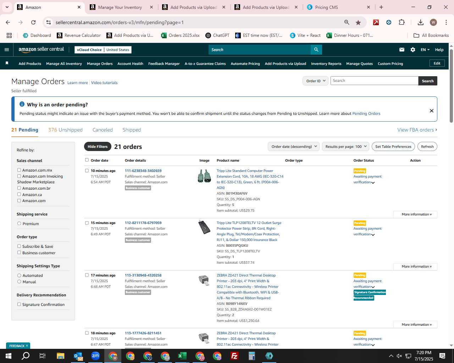Check the Amazon.com.mx sales channel filter
Viewport: 454px width, 363px height.
(x=19, y=170)
